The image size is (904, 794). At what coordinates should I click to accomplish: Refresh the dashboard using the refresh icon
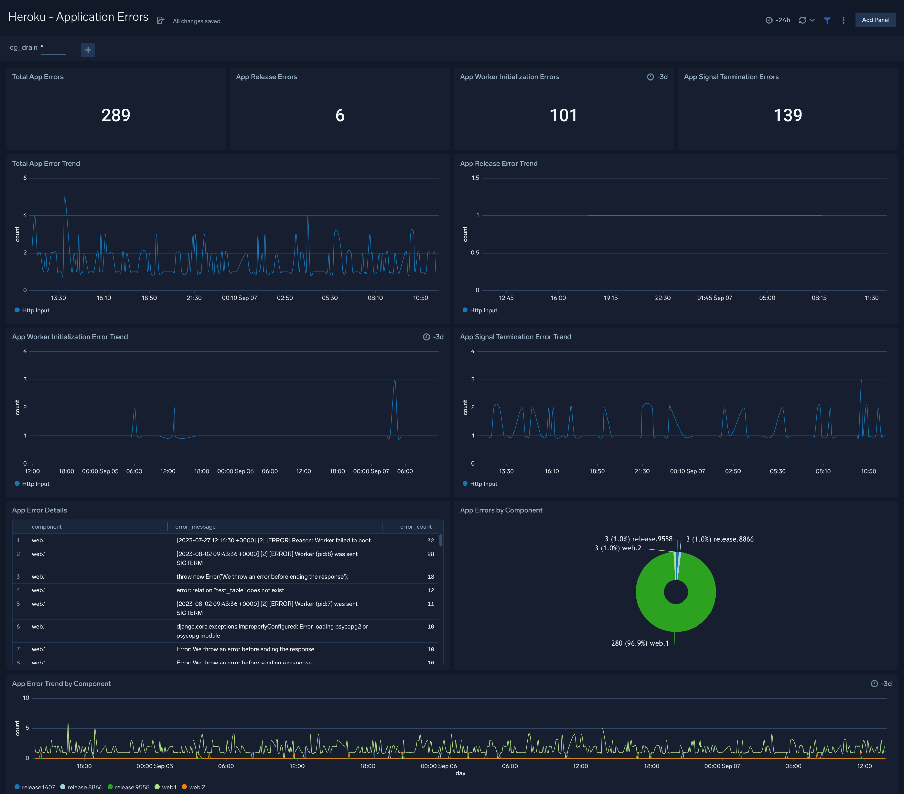click(x=802, y=20)
